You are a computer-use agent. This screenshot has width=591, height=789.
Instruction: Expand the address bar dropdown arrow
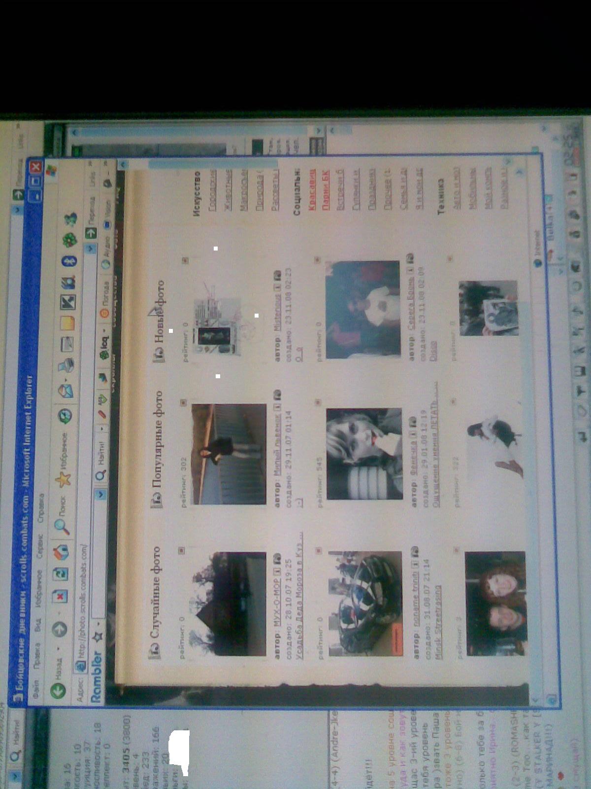coord(91,249)
